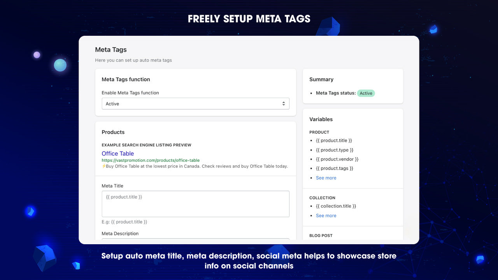Open the Enable Meta Tags function dropdown
Image resolution: width=498 pixels, height=280 pixels.
tap(195, 103)
